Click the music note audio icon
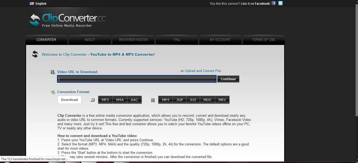This screenshot has height=163, width=358. [x=93, y=100]
